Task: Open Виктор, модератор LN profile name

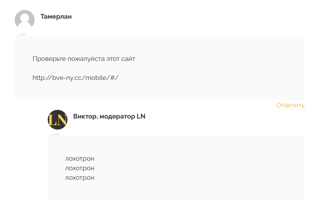Action: tap(109, 117)
